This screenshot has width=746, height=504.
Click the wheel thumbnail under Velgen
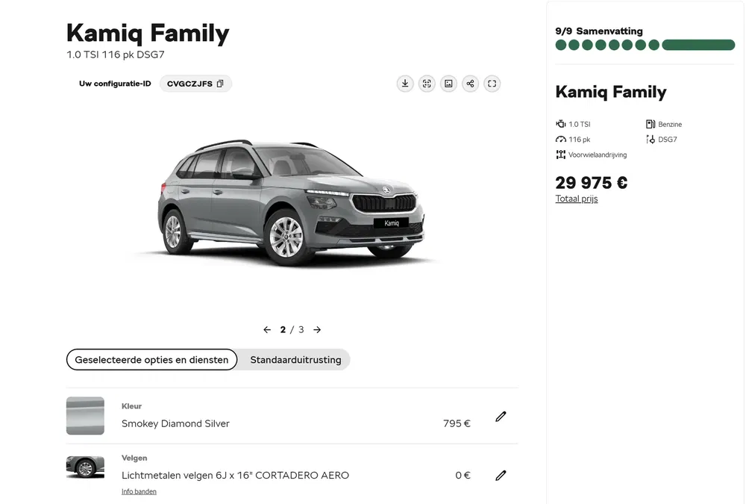(x=85, y=467)
